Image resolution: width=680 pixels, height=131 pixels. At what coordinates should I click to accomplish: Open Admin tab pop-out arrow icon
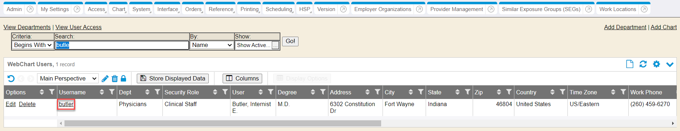click(x=30, y=9)
